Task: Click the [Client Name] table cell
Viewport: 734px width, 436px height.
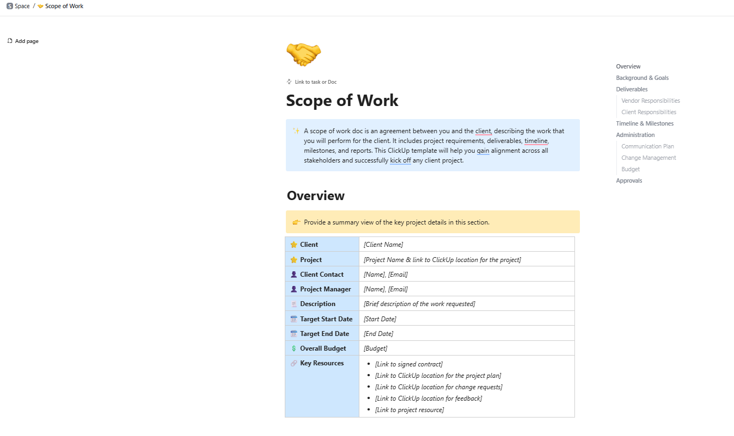Action: tap(383, 244)
